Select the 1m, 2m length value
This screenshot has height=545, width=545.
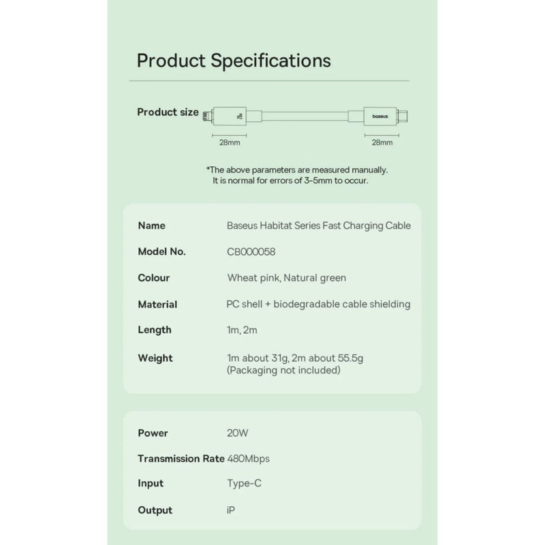click(x=243, y=330)
